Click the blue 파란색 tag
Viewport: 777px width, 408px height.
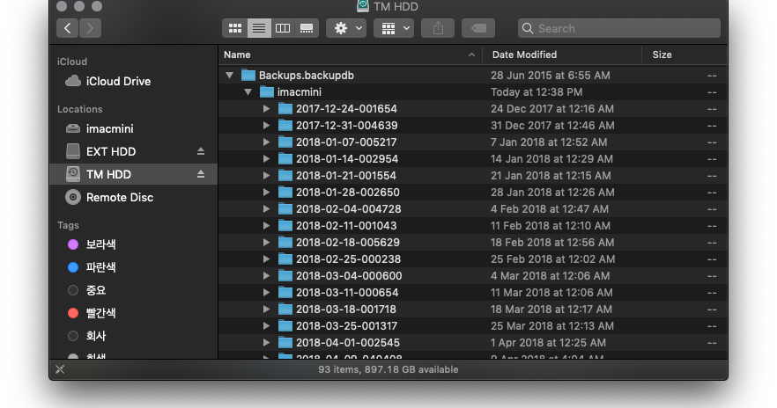[133, 267]
